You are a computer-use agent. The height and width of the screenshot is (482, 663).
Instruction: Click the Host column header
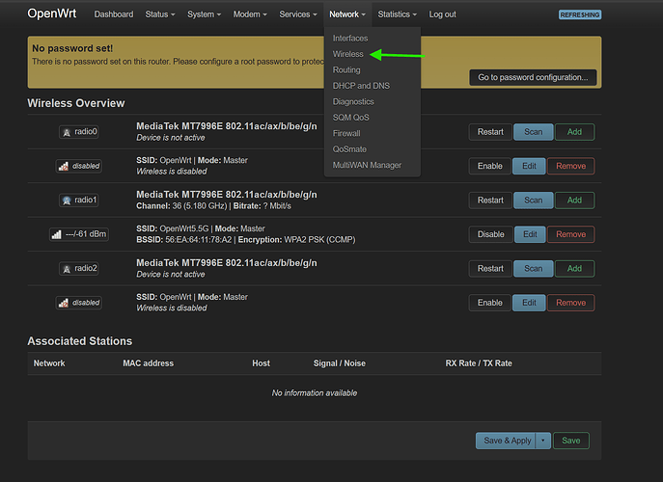(261, 363)
